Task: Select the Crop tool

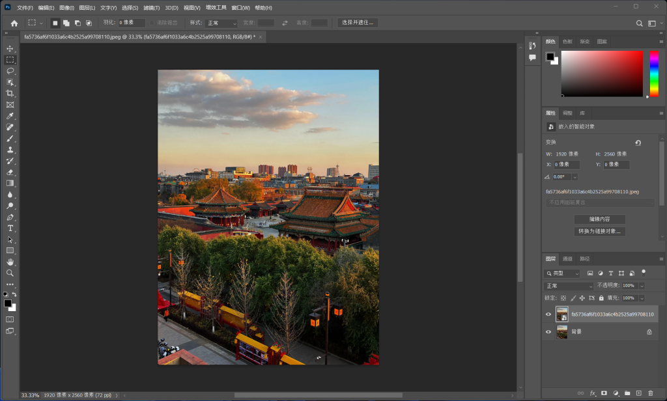Action: (10, 93)
